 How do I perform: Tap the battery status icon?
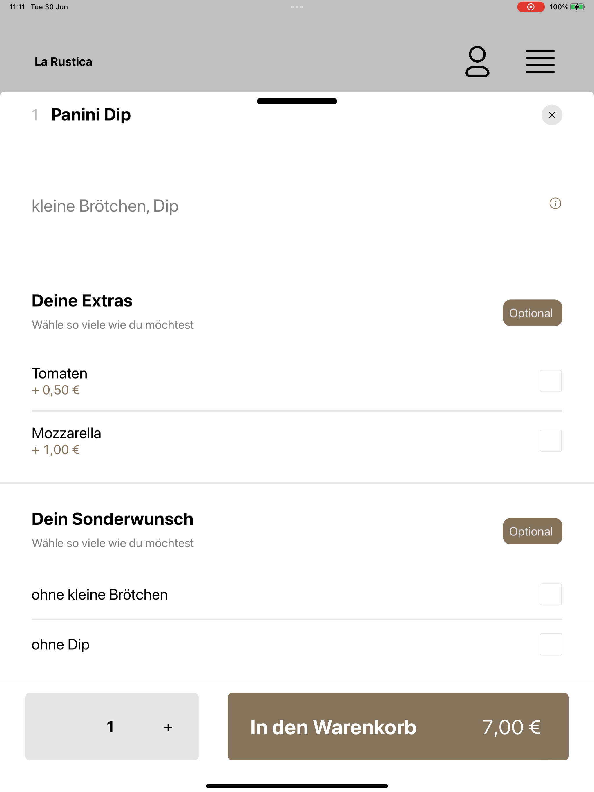577,7
